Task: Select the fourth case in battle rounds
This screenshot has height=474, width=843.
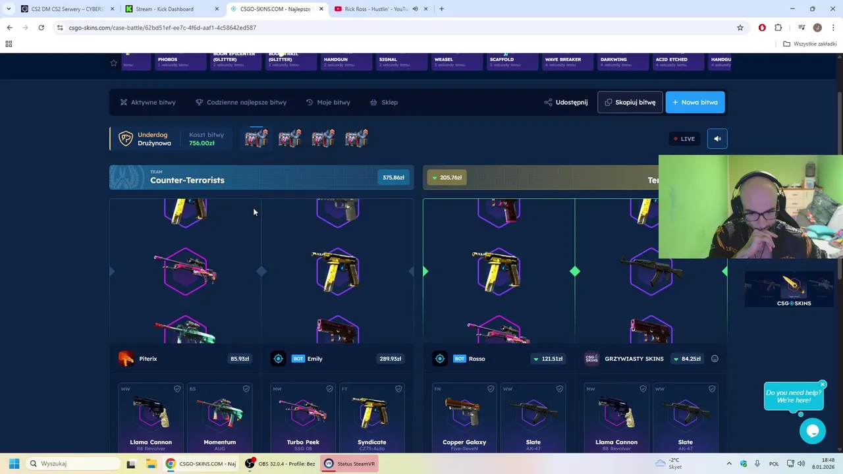Action: [356, 138]
